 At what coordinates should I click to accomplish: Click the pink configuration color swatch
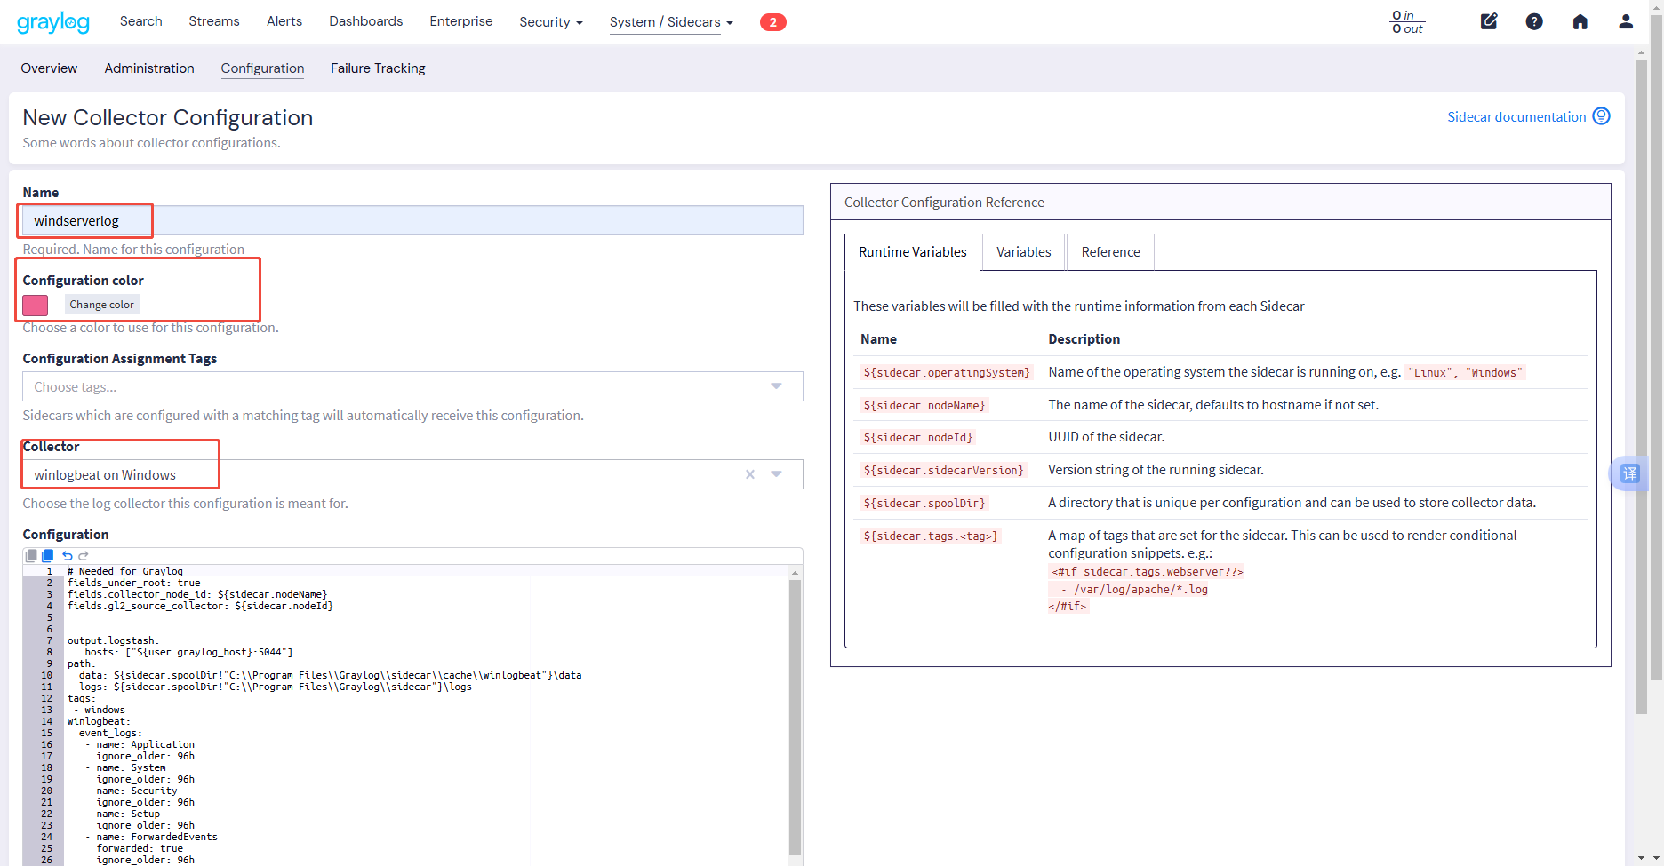click(x=36, y=305)
